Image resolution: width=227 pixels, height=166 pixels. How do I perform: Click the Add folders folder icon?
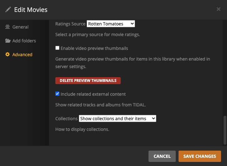(x=8, y=41)
